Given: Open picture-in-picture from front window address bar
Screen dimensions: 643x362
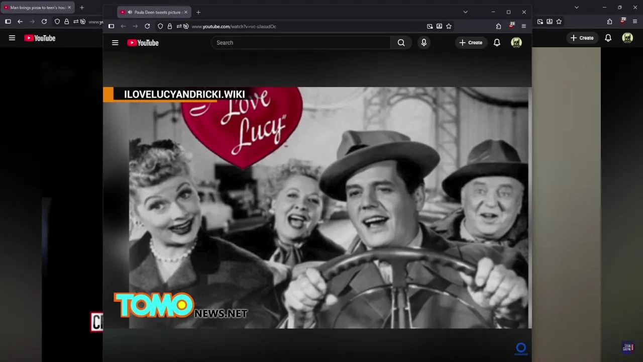Looking at the screenshot, I should 430,26.
